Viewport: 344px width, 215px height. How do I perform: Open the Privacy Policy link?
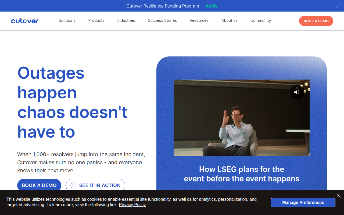click(x=132, y=205)
